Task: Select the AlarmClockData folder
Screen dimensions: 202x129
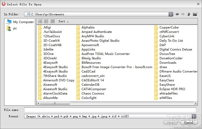Action: pyautogui.click(x=53, y=94)
